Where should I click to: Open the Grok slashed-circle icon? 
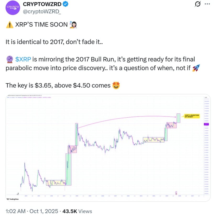pyautogui.click(x=198, y=4)
